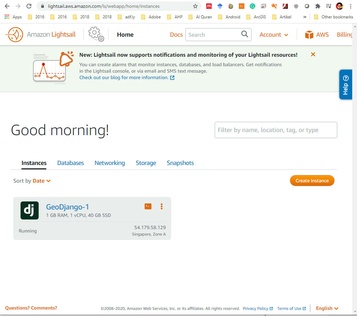The width and height of the screenshot is (357, 316).
Task: Open the GeoDjango-1 instance name link
Action: [67, 207]
